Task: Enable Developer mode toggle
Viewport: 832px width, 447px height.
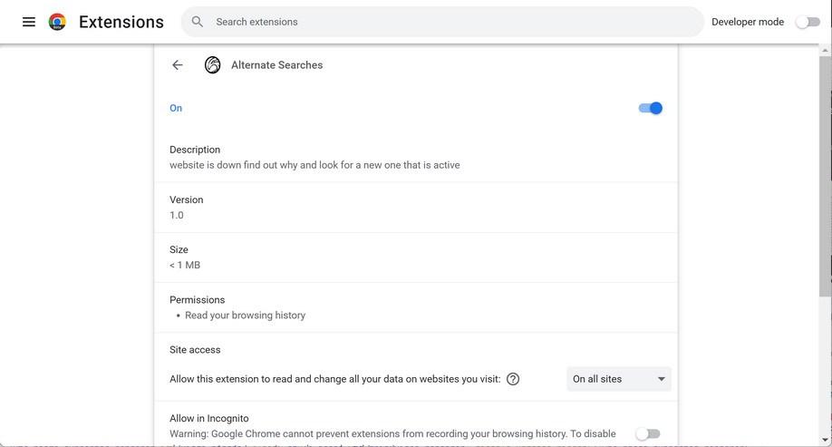Action: (x=808, y=22)
